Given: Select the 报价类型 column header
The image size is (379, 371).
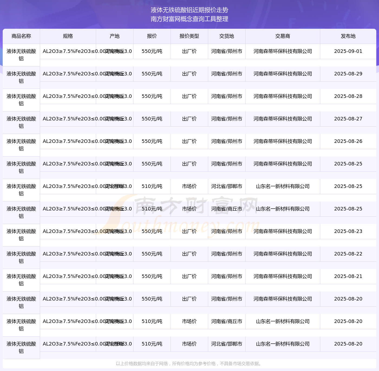Looking at the screenshot, I should (189, 36).
